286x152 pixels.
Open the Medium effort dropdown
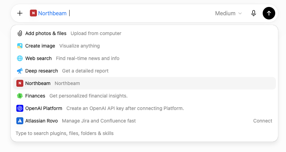coord(228,13)
